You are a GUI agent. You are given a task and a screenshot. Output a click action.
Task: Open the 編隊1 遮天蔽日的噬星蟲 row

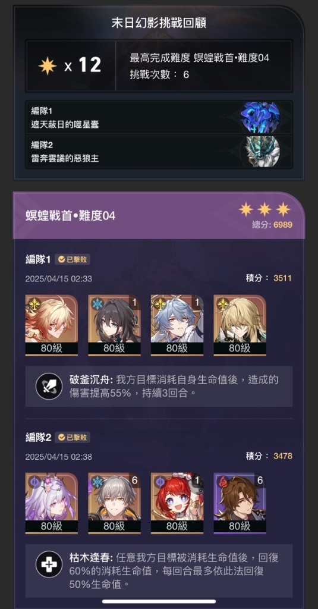[x=159, y=117]
